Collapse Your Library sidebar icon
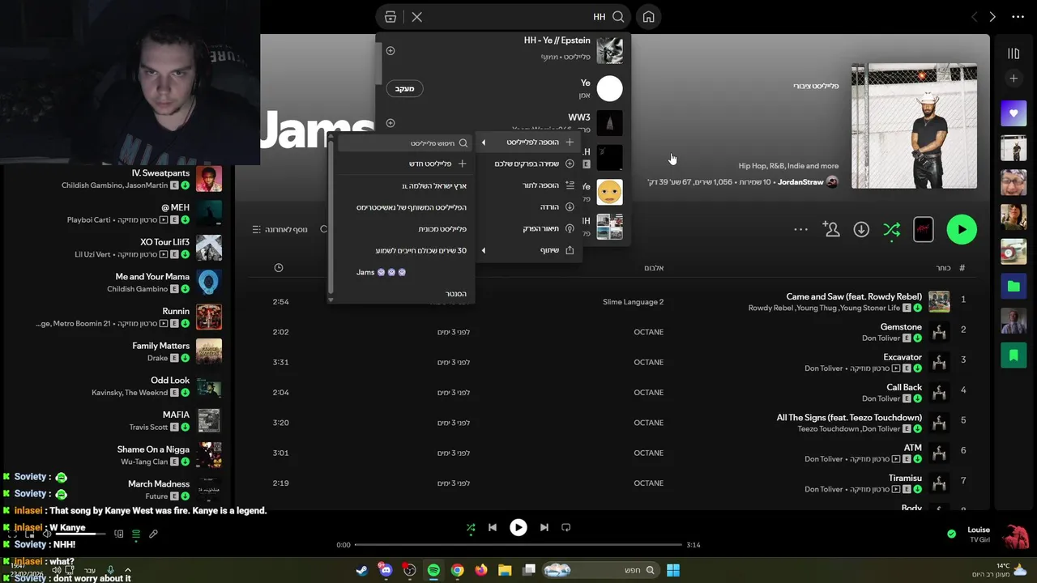Viewport: 1037px width, 583px height. point(1014,53)
